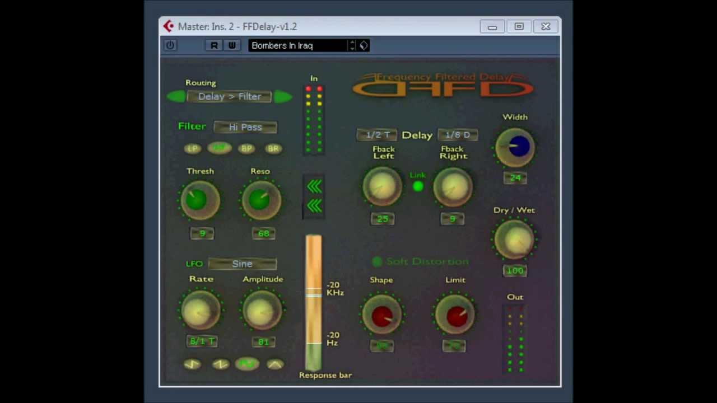This screenshot has width=717, height=403.
Task: Maximize the FFDelay plugin window
Action: click(x=519, y=26)
